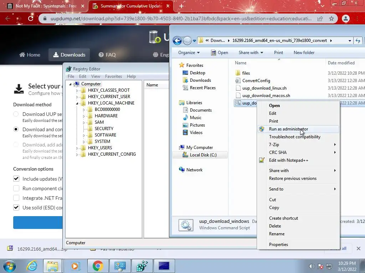
Task: Select Local Disk (C:) in sidebar
Action: (200, 155)
